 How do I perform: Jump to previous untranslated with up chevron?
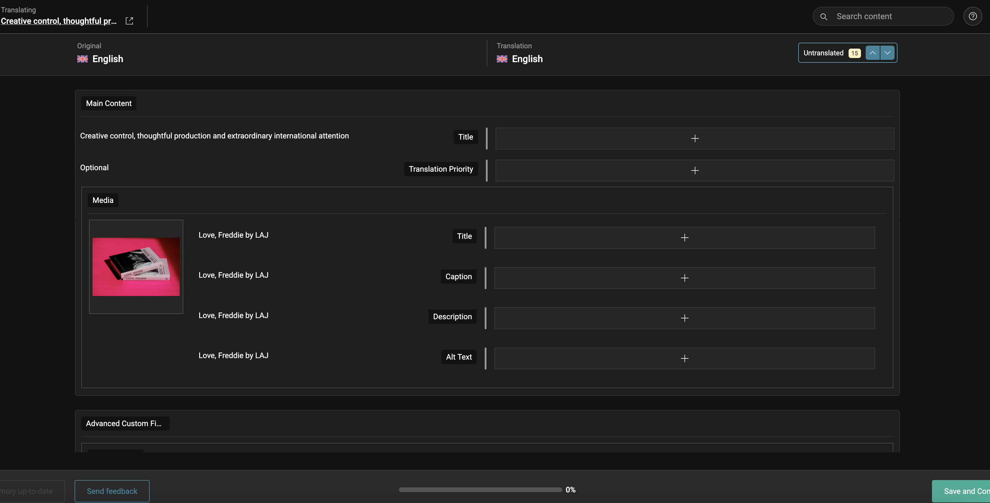click(872, 53)
